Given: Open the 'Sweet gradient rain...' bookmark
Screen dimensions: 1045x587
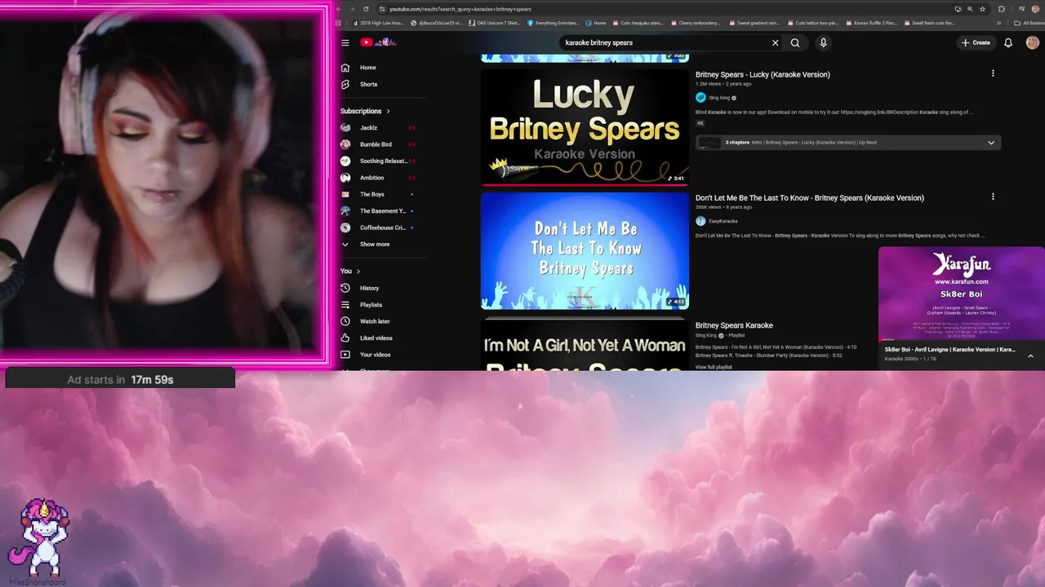Looking at the screenshot, I should [x=754, y=23].
